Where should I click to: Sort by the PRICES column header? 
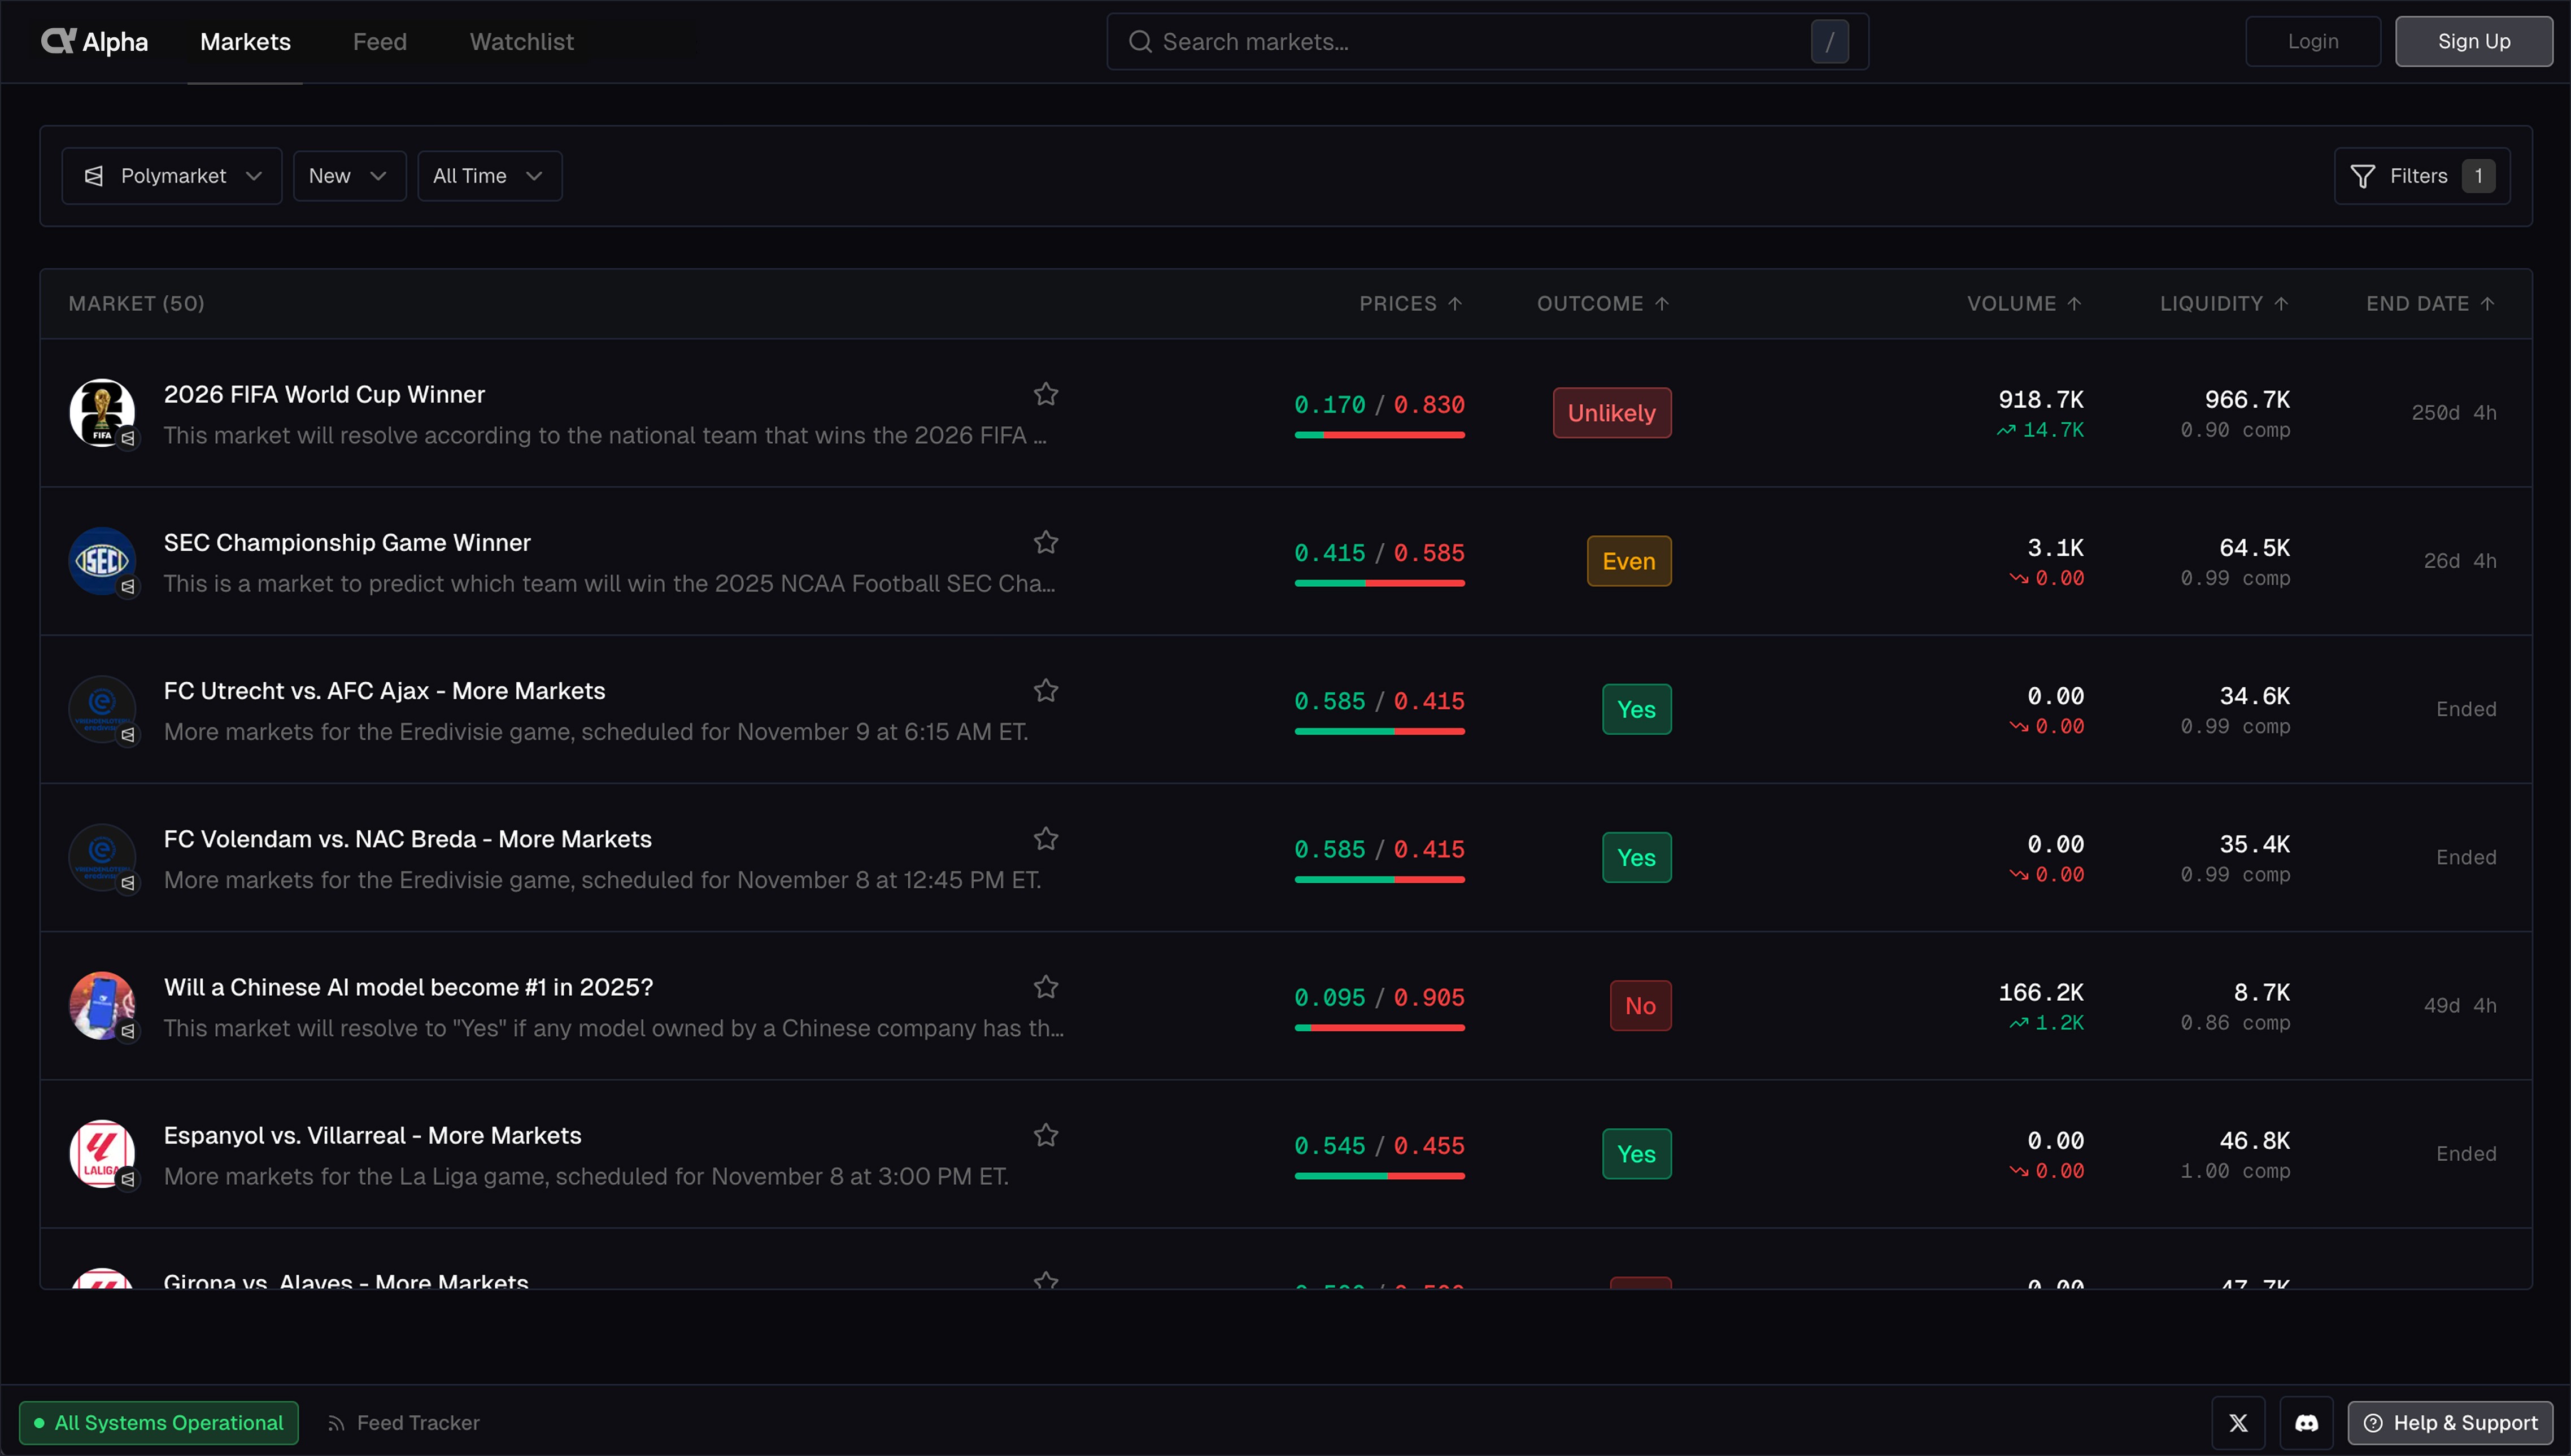tap(1410, 303)
